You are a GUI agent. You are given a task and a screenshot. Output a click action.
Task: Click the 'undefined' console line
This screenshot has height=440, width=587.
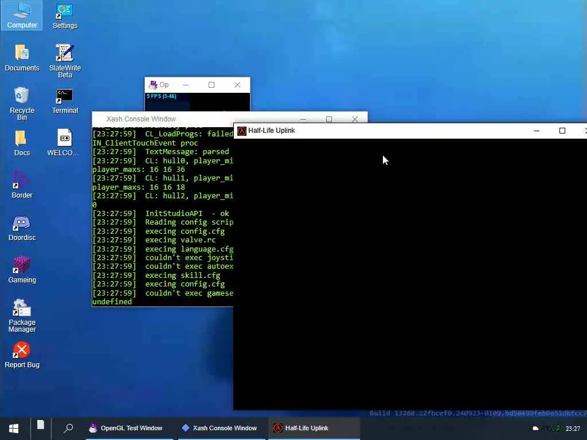tap(112, 301)
